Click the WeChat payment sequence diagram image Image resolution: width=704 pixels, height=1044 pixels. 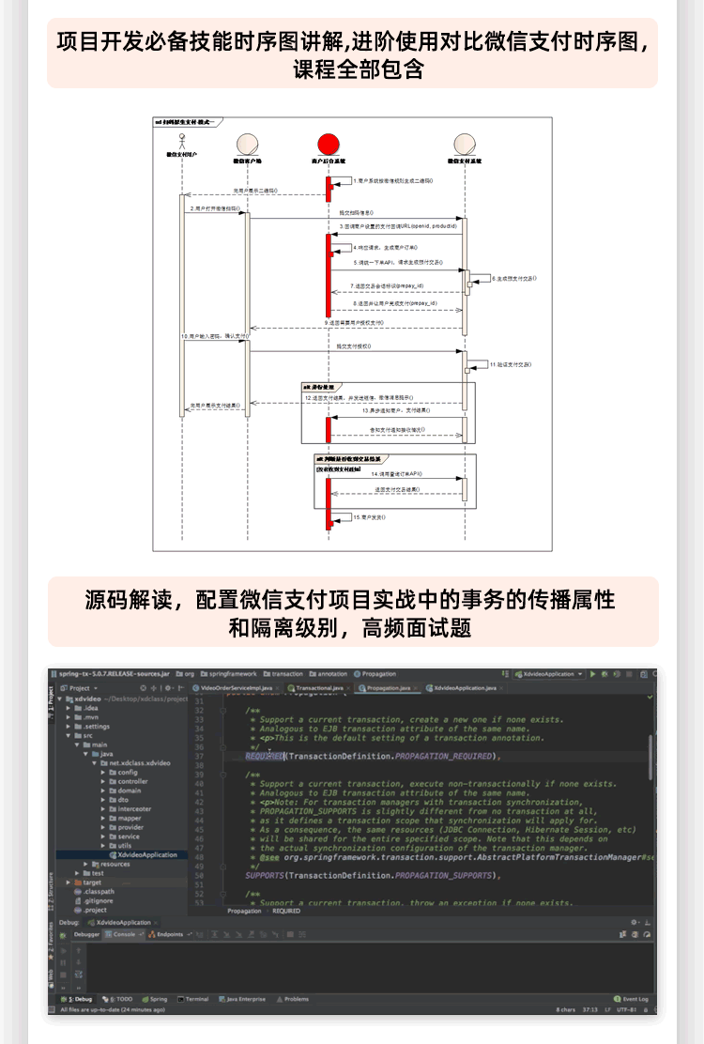click(352, 333)
